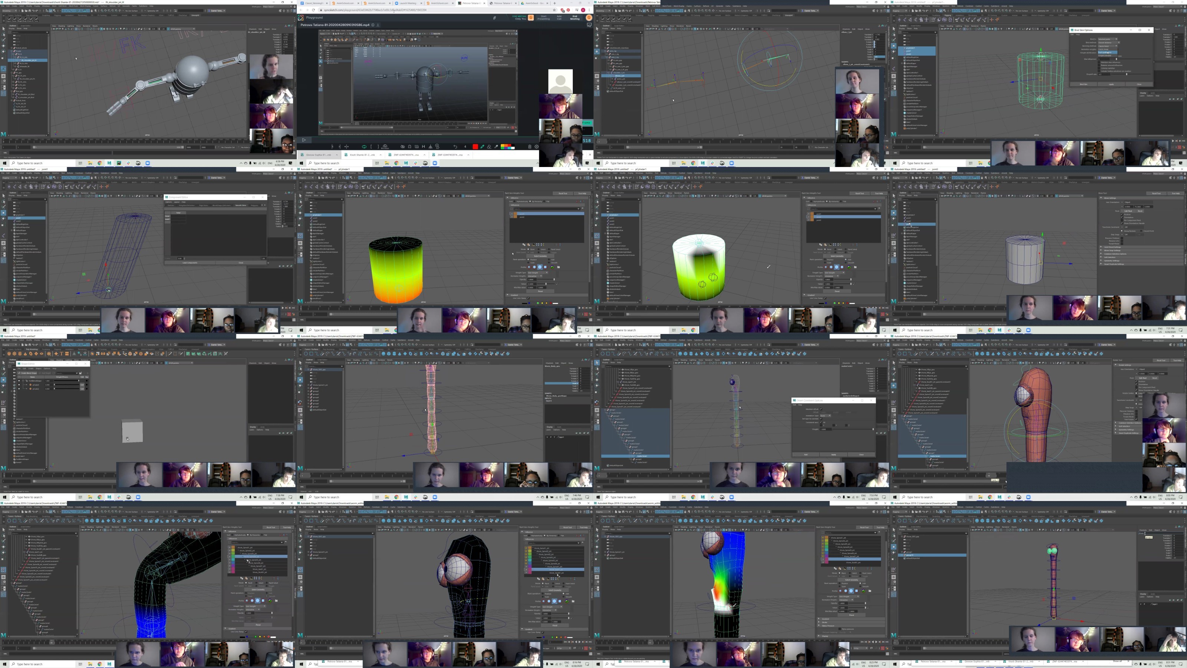Click Create Joint shelf icon in orange cylinder frame
Image resolution: width=1187 pixels, height=668 pixels.
coord(312,187)
